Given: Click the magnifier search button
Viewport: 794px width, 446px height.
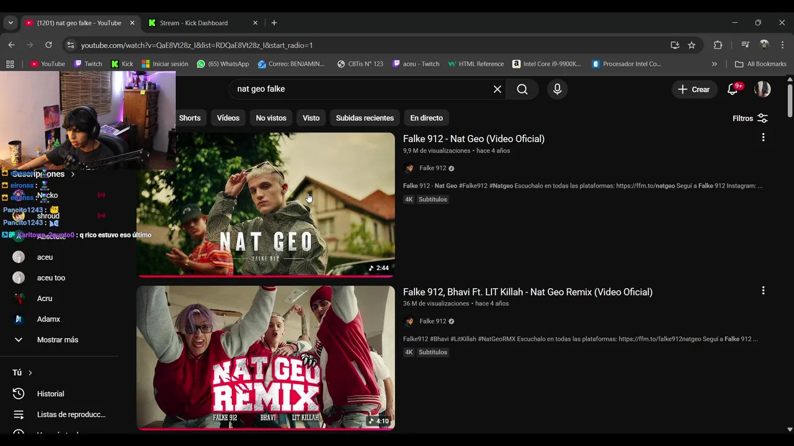Looking at the screenshot, I should click(522, 89).
